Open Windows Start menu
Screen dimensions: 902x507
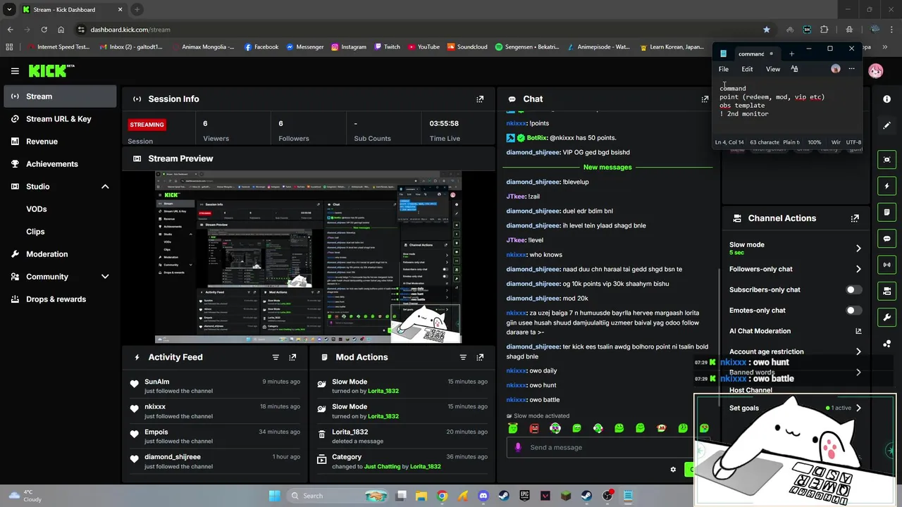[274, 496]
